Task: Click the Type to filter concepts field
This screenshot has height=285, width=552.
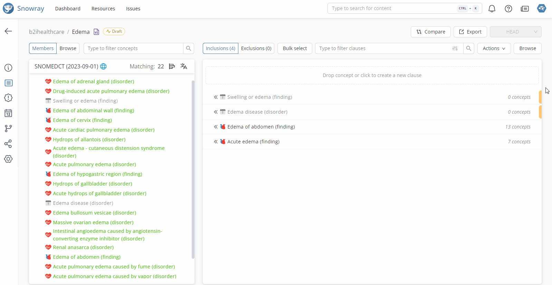Action: click(133, 48)
